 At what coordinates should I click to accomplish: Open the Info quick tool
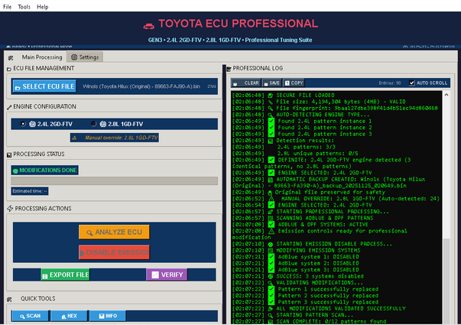pos(108,316)
